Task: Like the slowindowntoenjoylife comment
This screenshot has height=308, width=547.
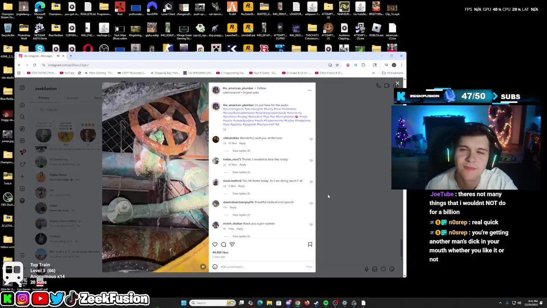Action: (311, 203)
